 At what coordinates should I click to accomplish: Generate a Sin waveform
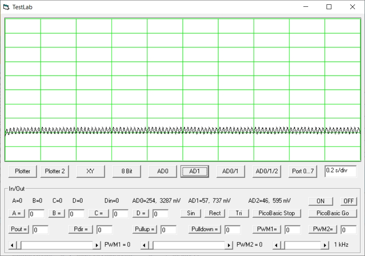(x=191, y=213)
